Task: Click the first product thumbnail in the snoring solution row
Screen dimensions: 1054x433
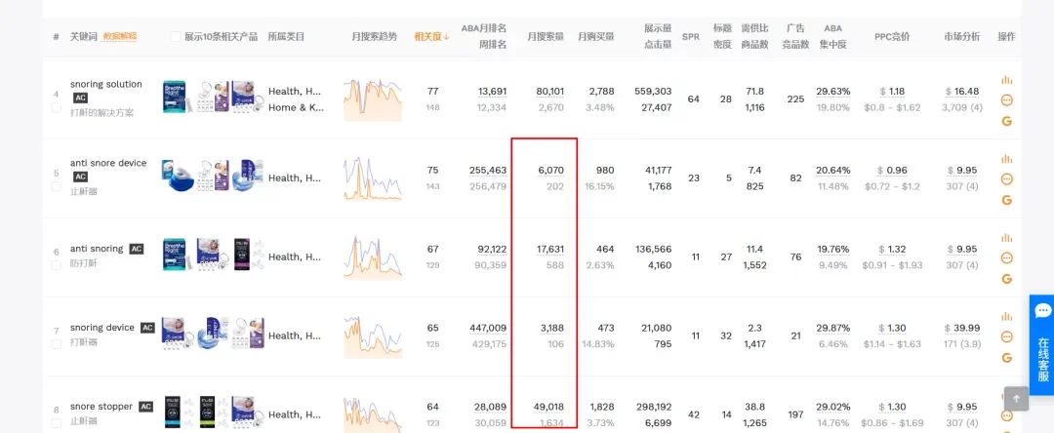Action: pos(176,98)
